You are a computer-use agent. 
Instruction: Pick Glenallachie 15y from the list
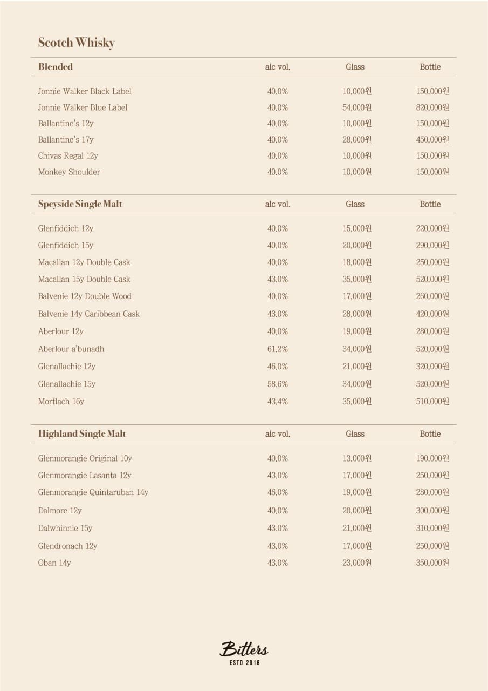(67, 384)
